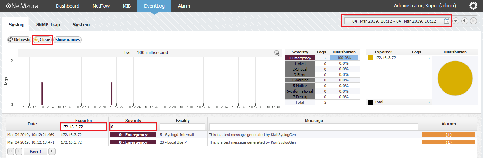Viewport: 483px width, 158px height.
Task: Click the Date column header
Action: click(x=32, y=124)
